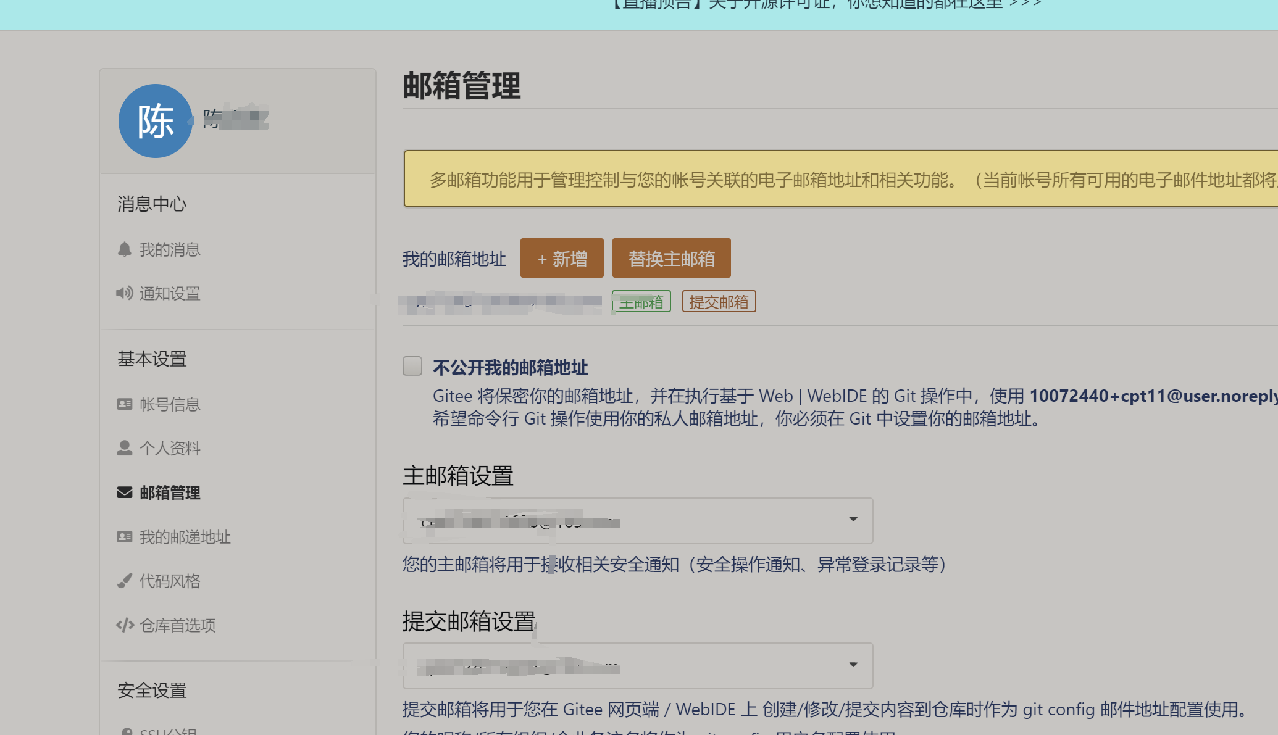Click the 基本设置 section heading
Viewport: 1278px width, 735px height.
152,359
